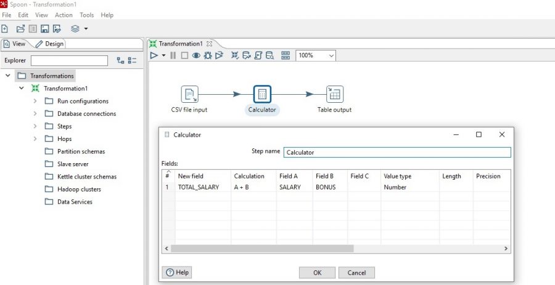Collapse the Transformations root node
Image resolution: width=555 pixels, height=285 pixels.
point(8,76)
